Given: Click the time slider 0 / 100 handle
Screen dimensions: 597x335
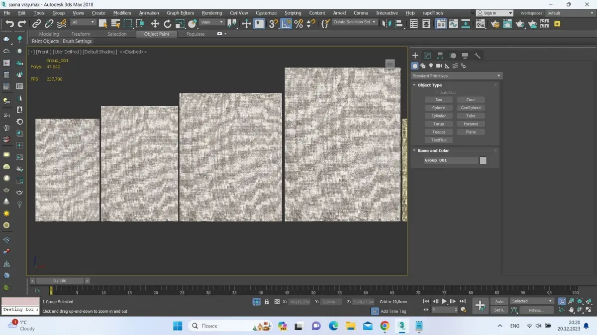Looking at the screenshot, I should 60,281.
